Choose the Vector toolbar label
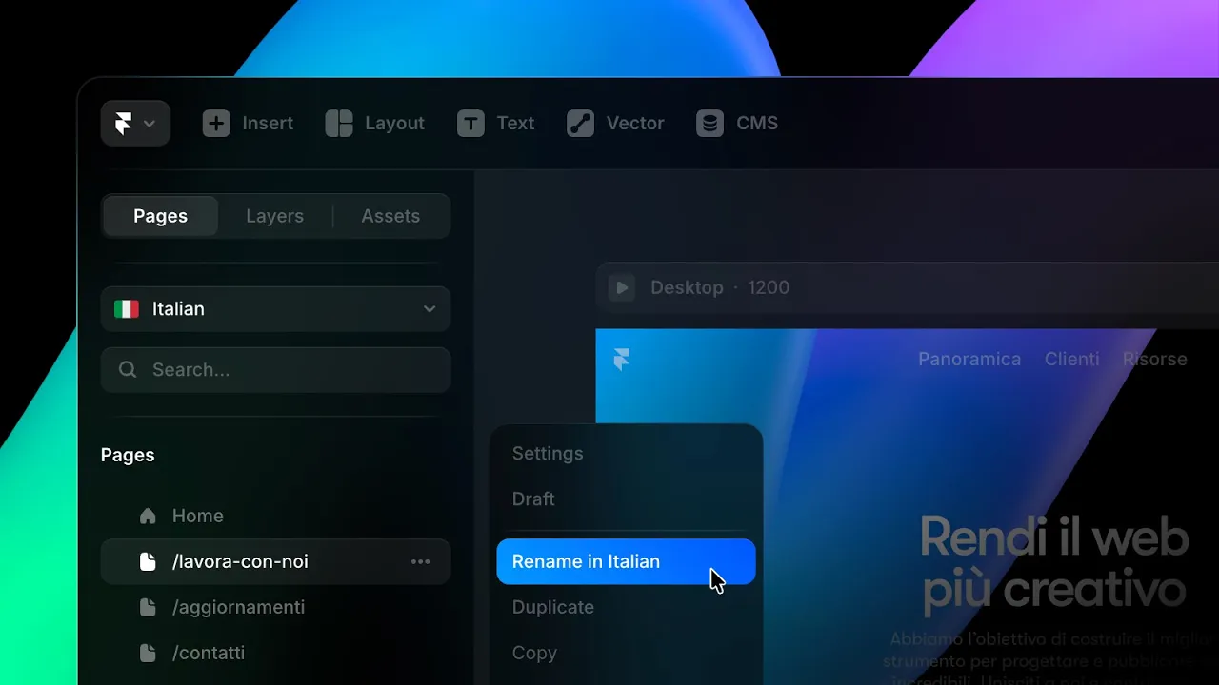The width and height of the screenshot is (1219, 685). tap(635, 124)
